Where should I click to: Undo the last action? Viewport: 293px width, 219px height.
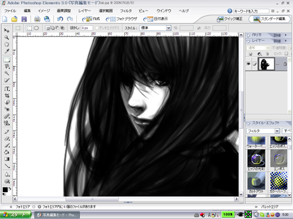pyautogui.click(x=60, y=19)
